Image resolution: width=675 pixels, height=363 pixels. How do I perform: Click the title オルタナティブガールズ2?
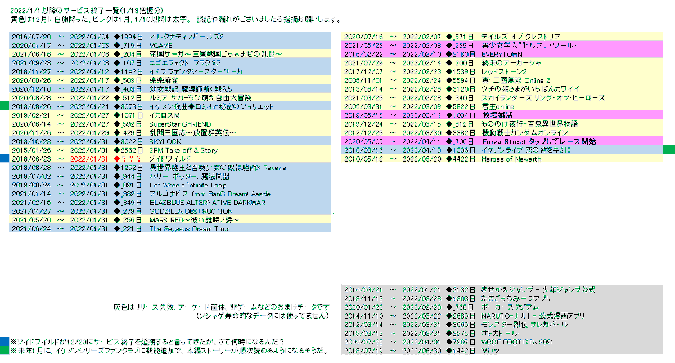click(187, 37)
